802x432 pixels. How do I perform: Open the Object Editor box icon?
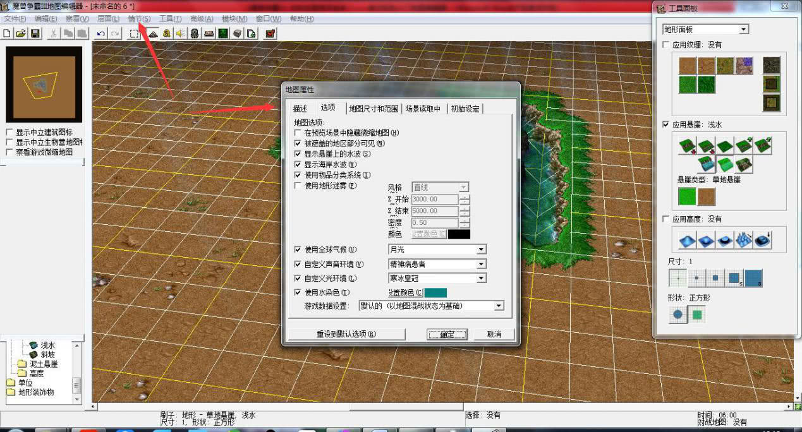click(236, 33)
